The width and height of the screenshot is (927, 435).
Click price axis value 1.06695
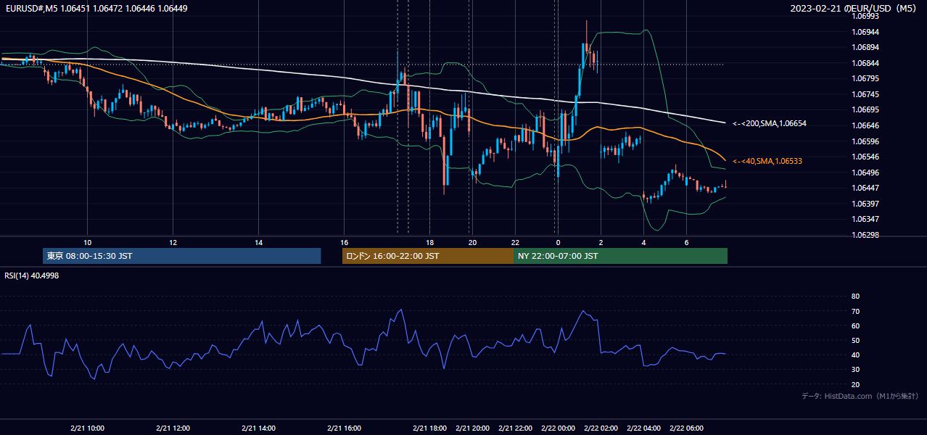pyautogui.click(x=865, y=110)
